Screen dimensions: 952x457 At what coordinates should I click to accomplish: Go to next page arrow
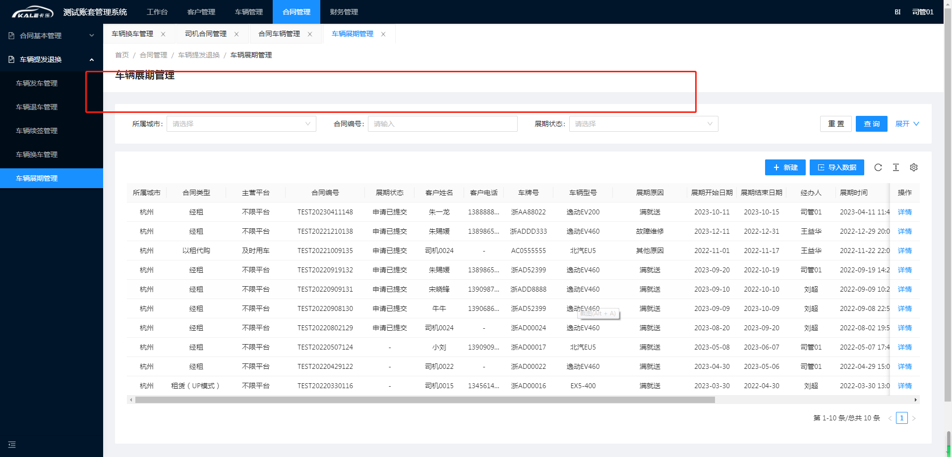tap(914, 418)
